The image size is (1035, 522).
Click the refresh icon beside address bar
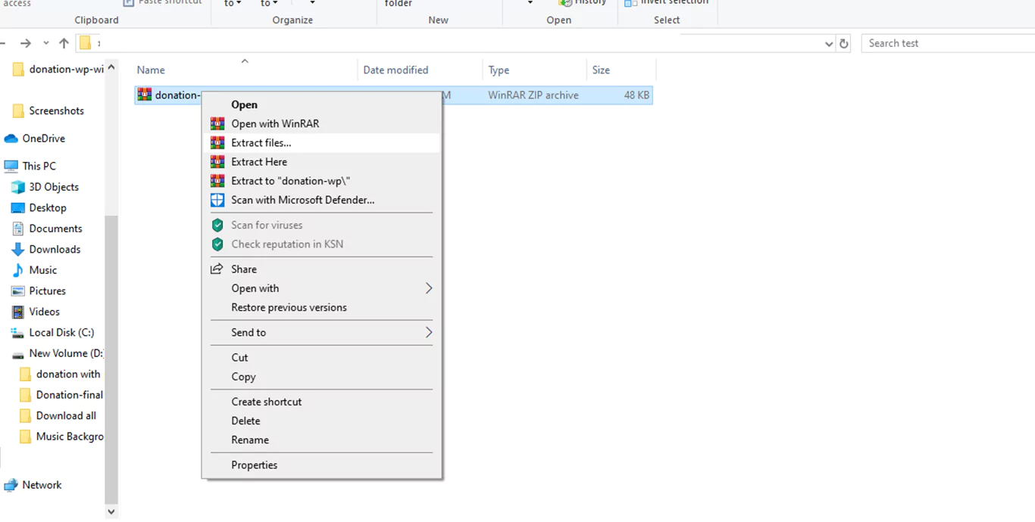tap(844, 44)
